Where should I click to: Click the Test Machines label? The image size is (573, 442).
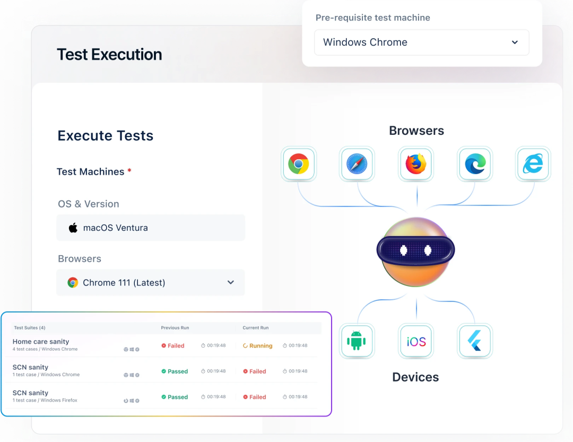tap(91, 171)
